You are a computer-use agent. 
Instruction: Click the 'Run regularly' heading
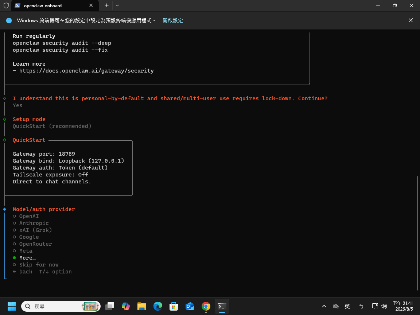34,36
